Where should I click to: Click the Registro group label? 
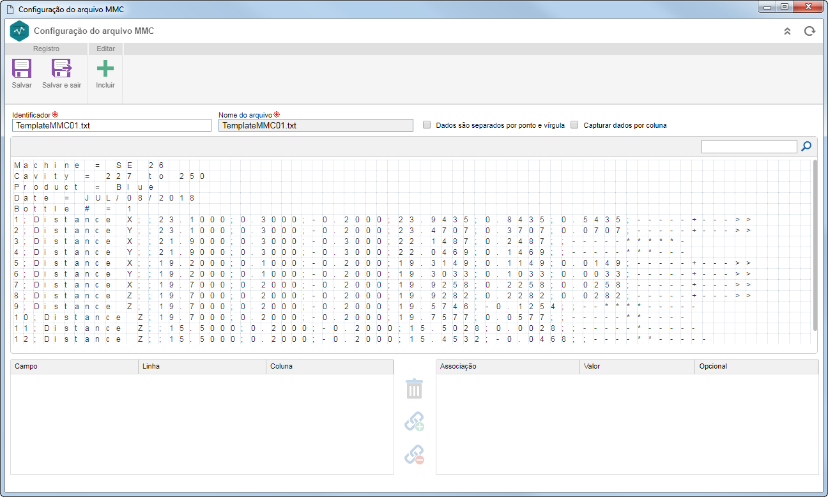click(x=46, y=49)
